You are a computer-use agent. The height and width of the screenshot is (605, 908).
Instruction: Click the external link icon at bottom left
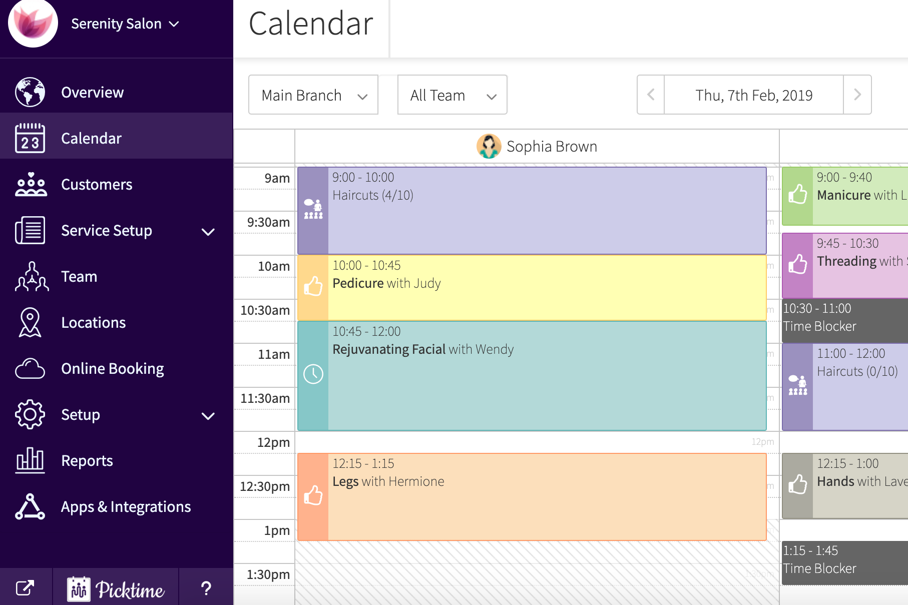coord(26,587)
